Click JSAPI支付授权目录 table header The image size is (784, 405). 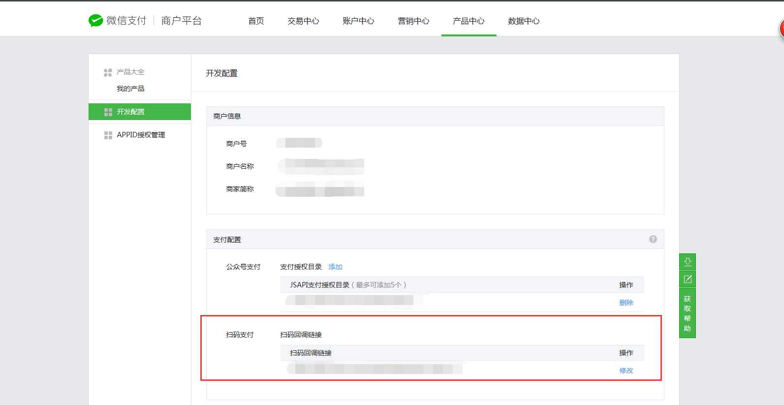348,285
